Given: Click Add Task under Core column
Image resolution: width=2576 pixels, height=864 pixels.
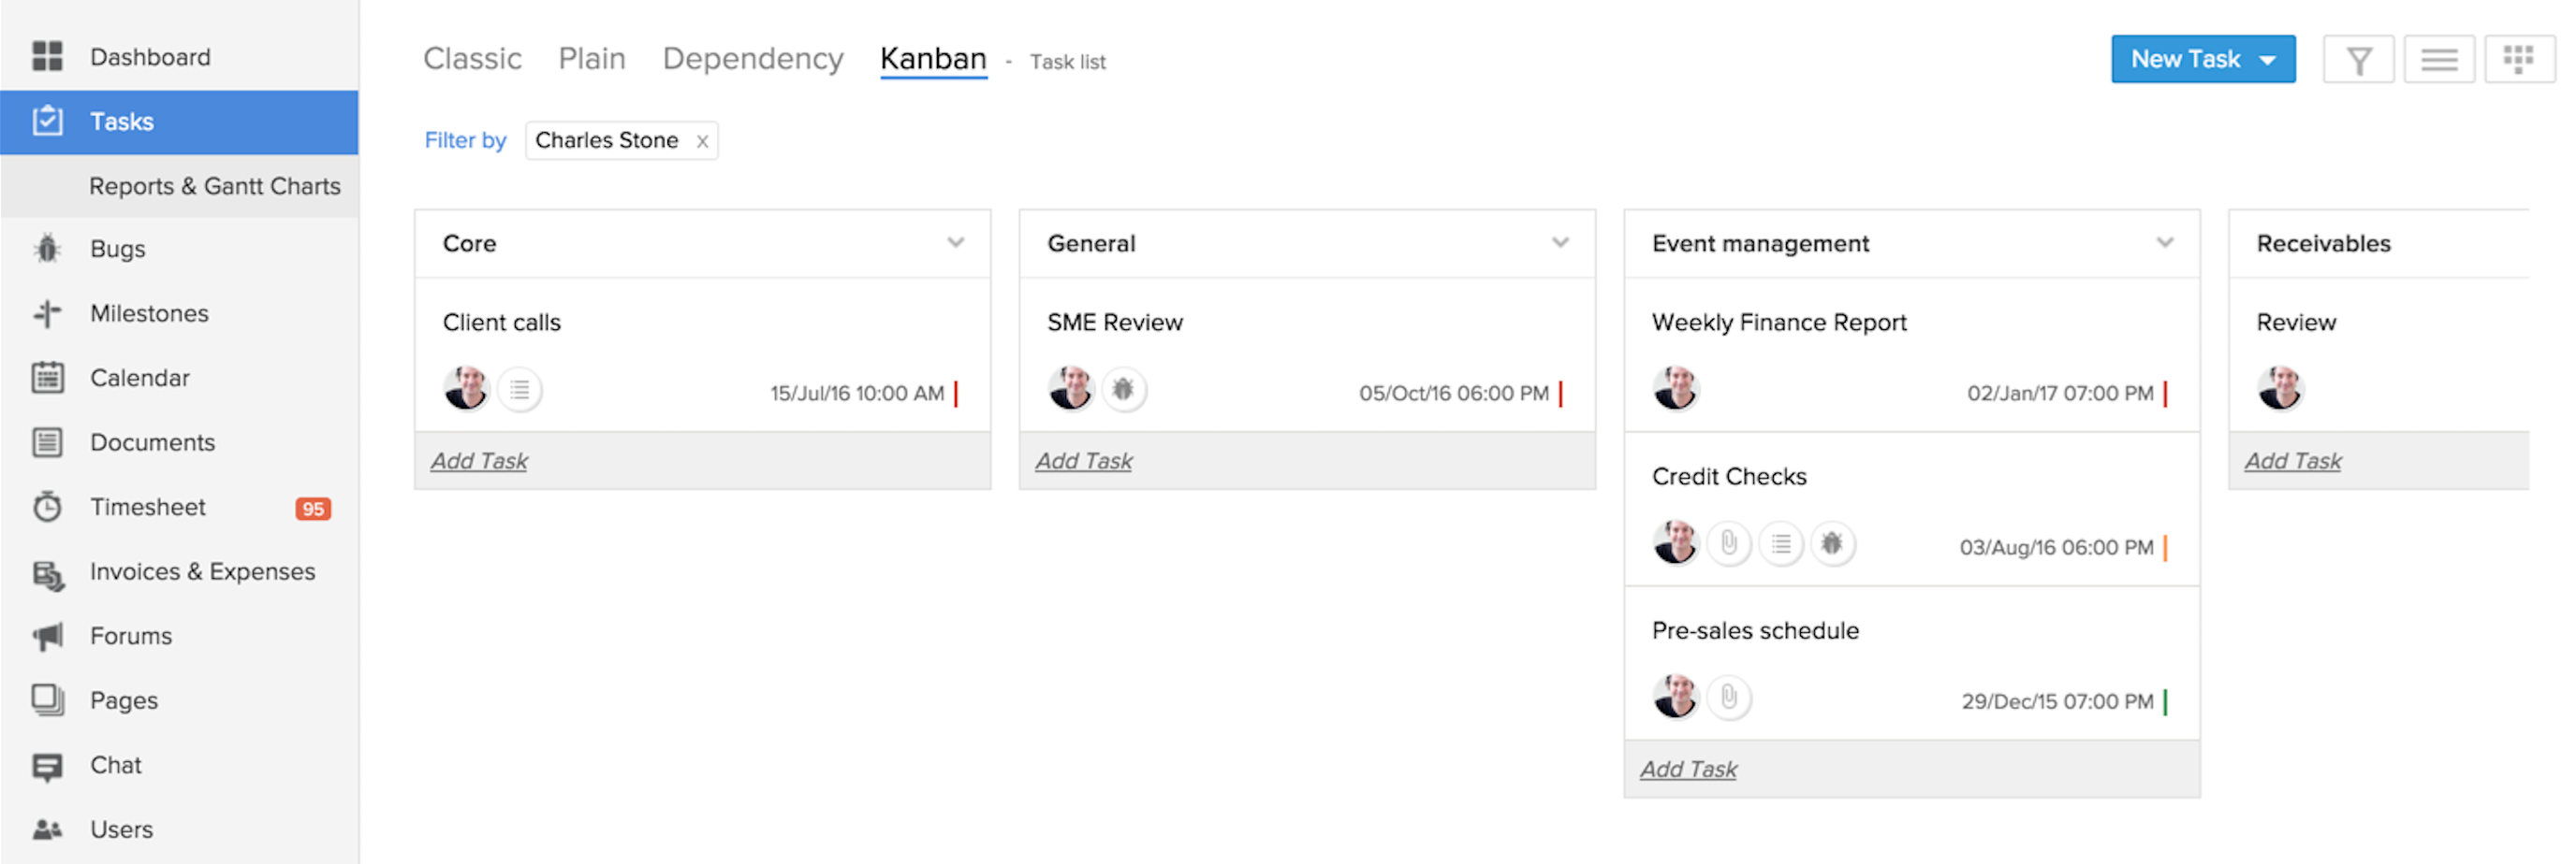Looking at the screenshot, I should pyautogui.click(x=479, y=462).
